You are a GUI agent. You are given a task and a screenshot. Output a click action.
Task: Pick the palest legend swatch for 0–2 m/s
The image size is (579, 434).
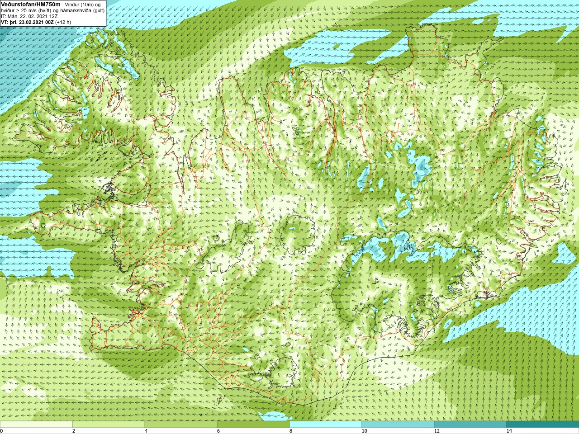pyautogui.click(x=36, y=425)
